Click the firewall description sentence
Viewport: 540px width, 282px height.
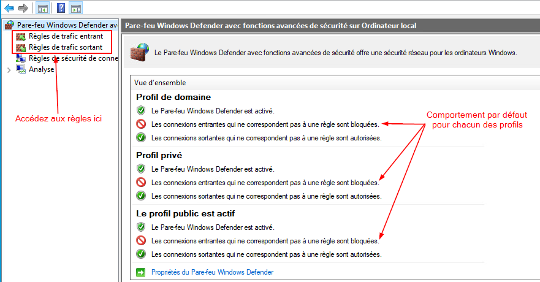coord(336,53)
